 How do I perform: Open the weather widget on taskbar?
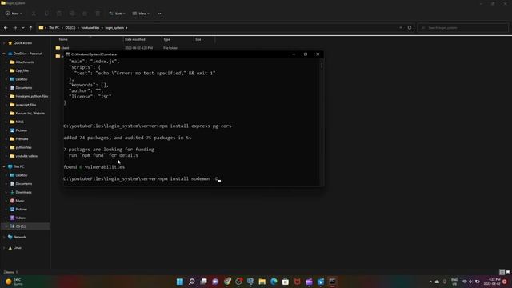pyautogui.click(x=14, y=282)
